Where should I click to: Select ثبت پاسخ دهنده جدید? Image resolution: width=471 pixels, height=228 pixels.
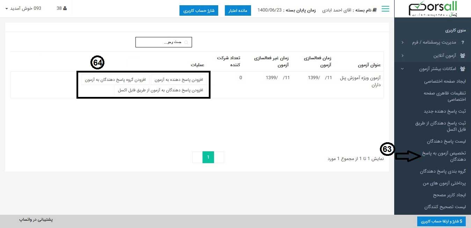445,111
